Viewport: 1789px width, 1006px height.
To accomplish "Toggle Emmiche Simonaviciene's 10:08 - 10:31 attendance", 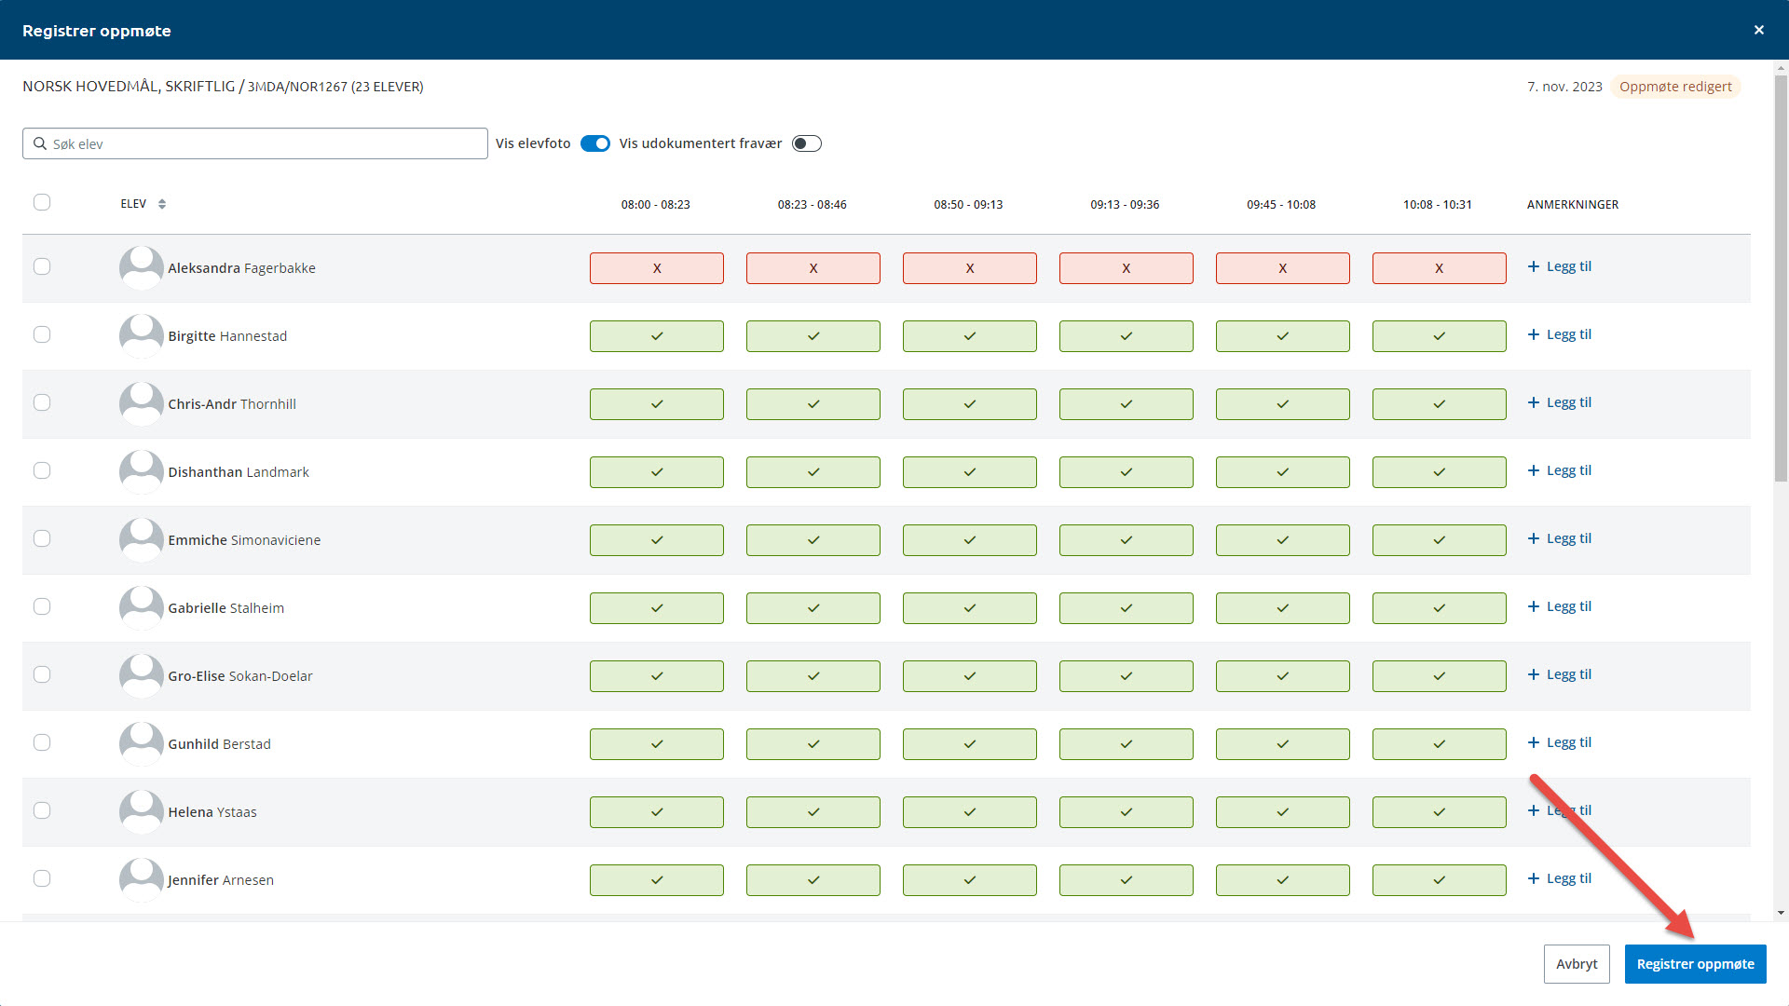I will pos(1440,540).
